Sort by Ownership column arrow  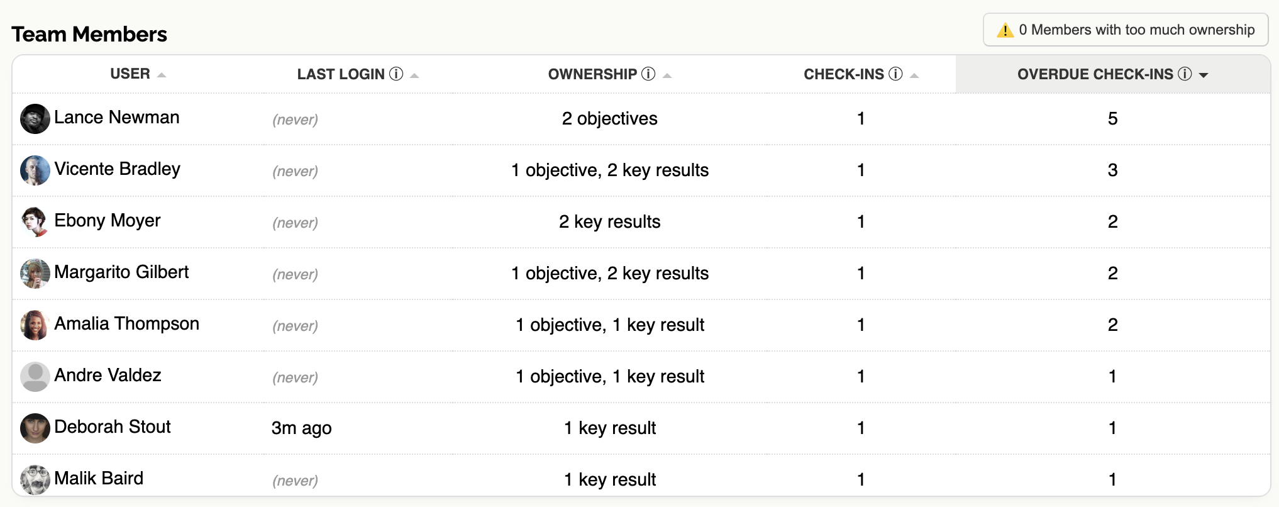coord(667,75)
